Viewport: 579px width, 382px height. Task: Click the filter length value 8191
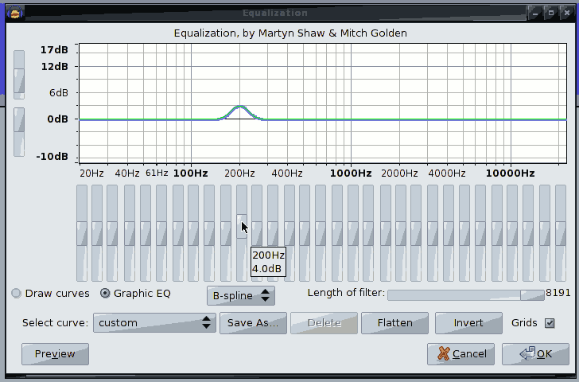pos(558,293)
